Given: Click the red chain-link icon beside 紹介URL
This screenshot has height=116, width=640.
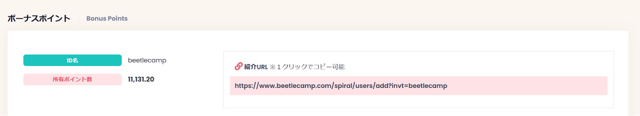Looking at the screenshot, I should click(x=239, y=66).
